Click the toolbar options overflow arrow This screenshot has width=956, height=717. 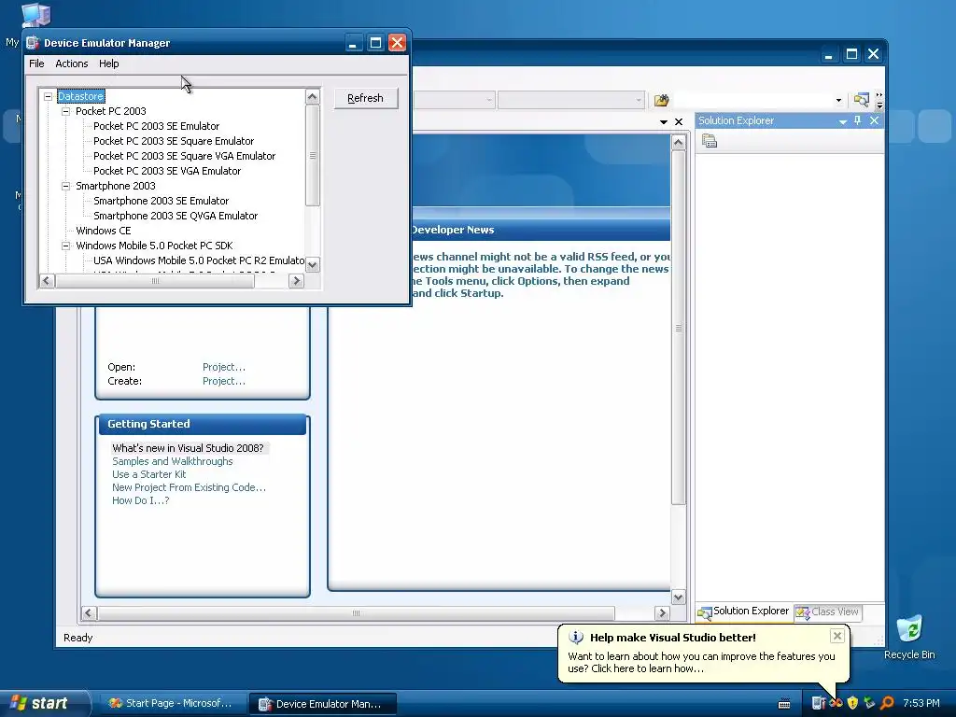point(879,101)
